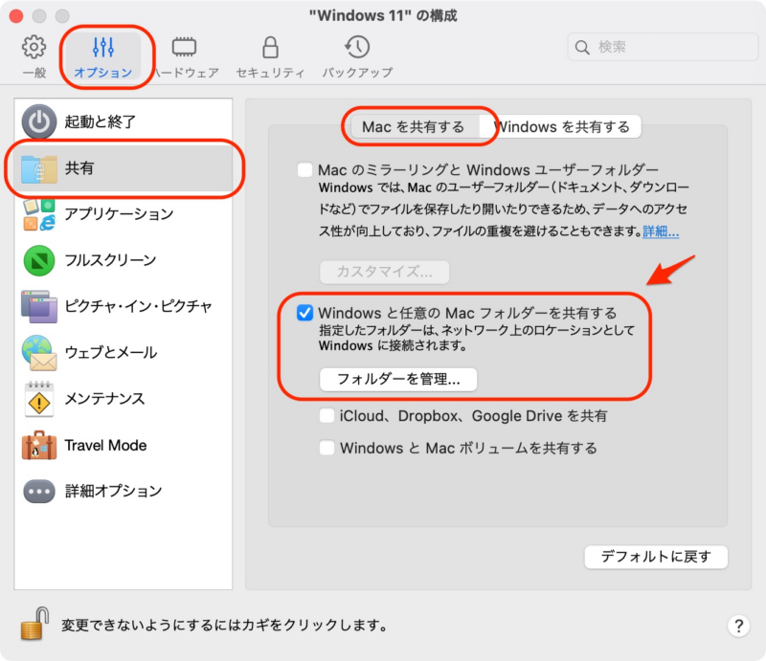Screen dimensions: 766x661
Task: Click デフォルトに戻す button
Action: [656, 557]
